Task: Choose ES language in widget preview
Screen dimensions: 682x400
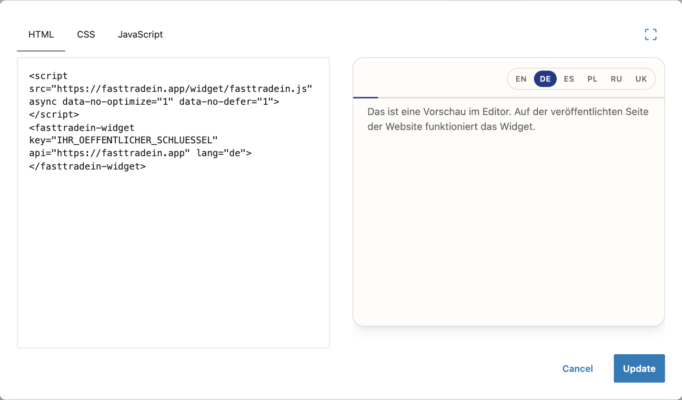Action: coord(569,79)
